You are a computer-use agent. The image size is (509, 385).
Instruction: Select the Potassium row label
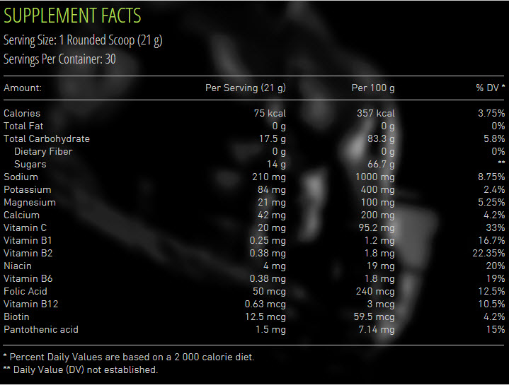pyautogui.click(x=27, y=189)
